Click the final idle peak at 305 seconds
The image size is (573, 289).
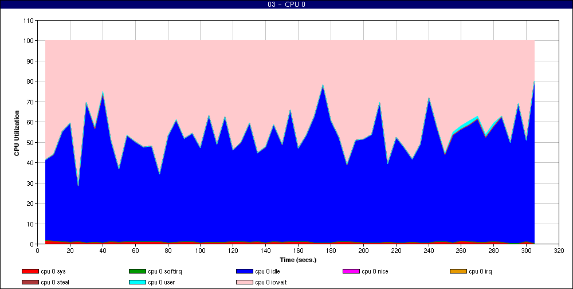pyautogui.click(x=534, y=81)
